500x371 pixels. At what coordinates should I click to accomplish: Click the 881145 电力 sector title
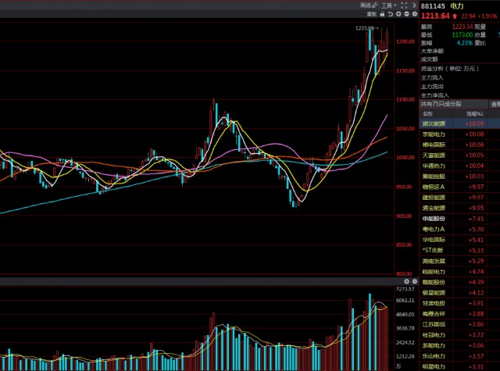point(436,5)
